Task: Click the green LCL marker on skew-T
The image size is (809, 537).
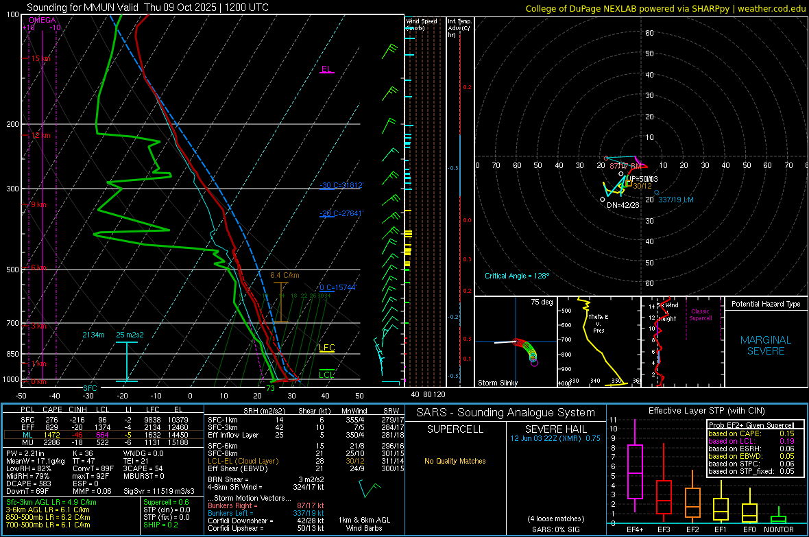Action: (326, 374)
